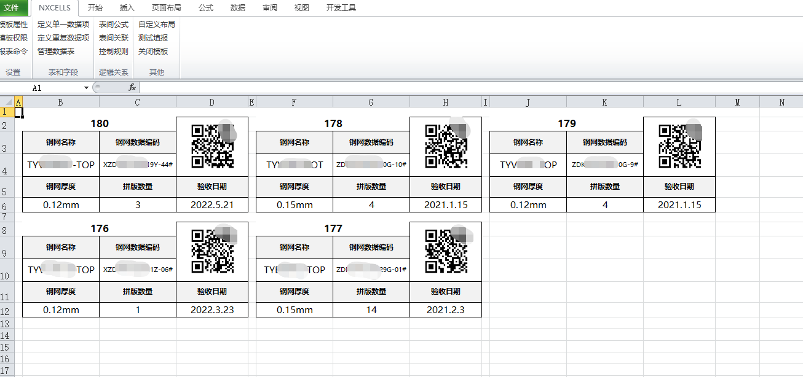Viewport: 803px width, 377px height.
Task: Select the QR code image for stencil 177
Action: pos(446,251)
